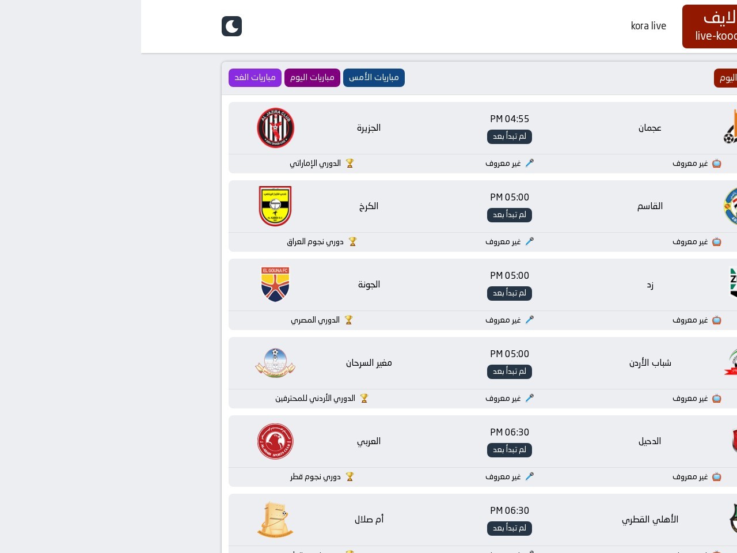Screen dimensions: 737x553
Task: Switch to مباريات اليوم tab
Action: 312,78
